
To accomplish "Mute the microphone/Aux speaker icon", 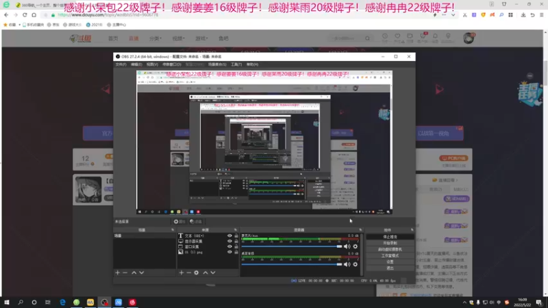I will point(347,246).
